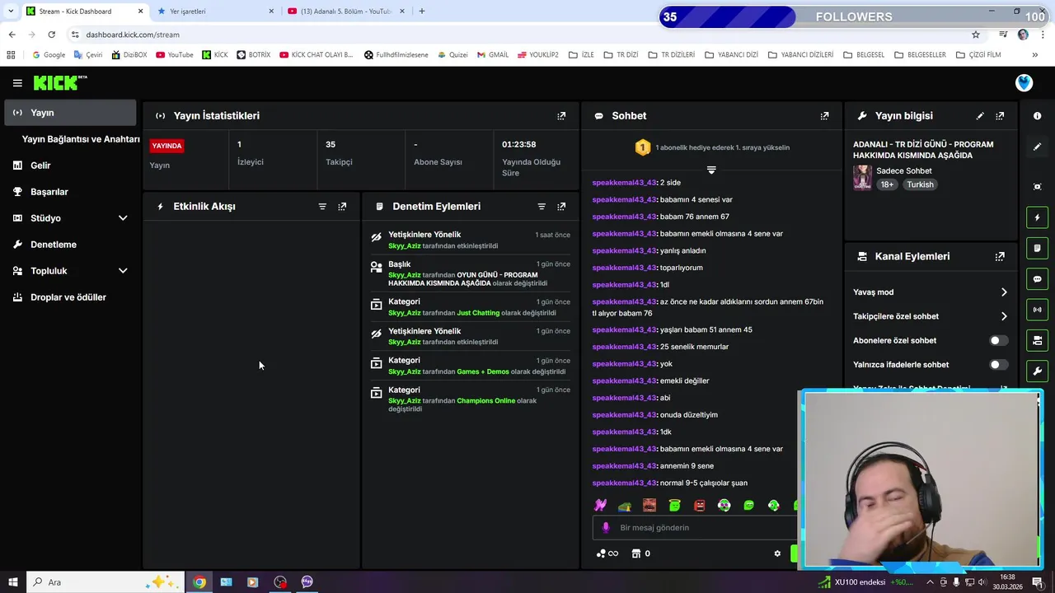Toggle stream stats broadcast widget in right sidebar

1037,310
